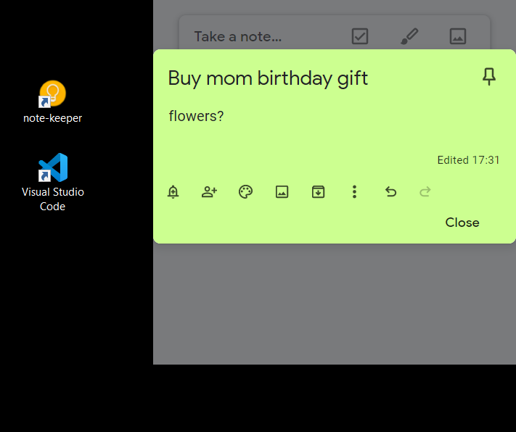Open the Remind me bell icon
516x432 pixels.
173,191
